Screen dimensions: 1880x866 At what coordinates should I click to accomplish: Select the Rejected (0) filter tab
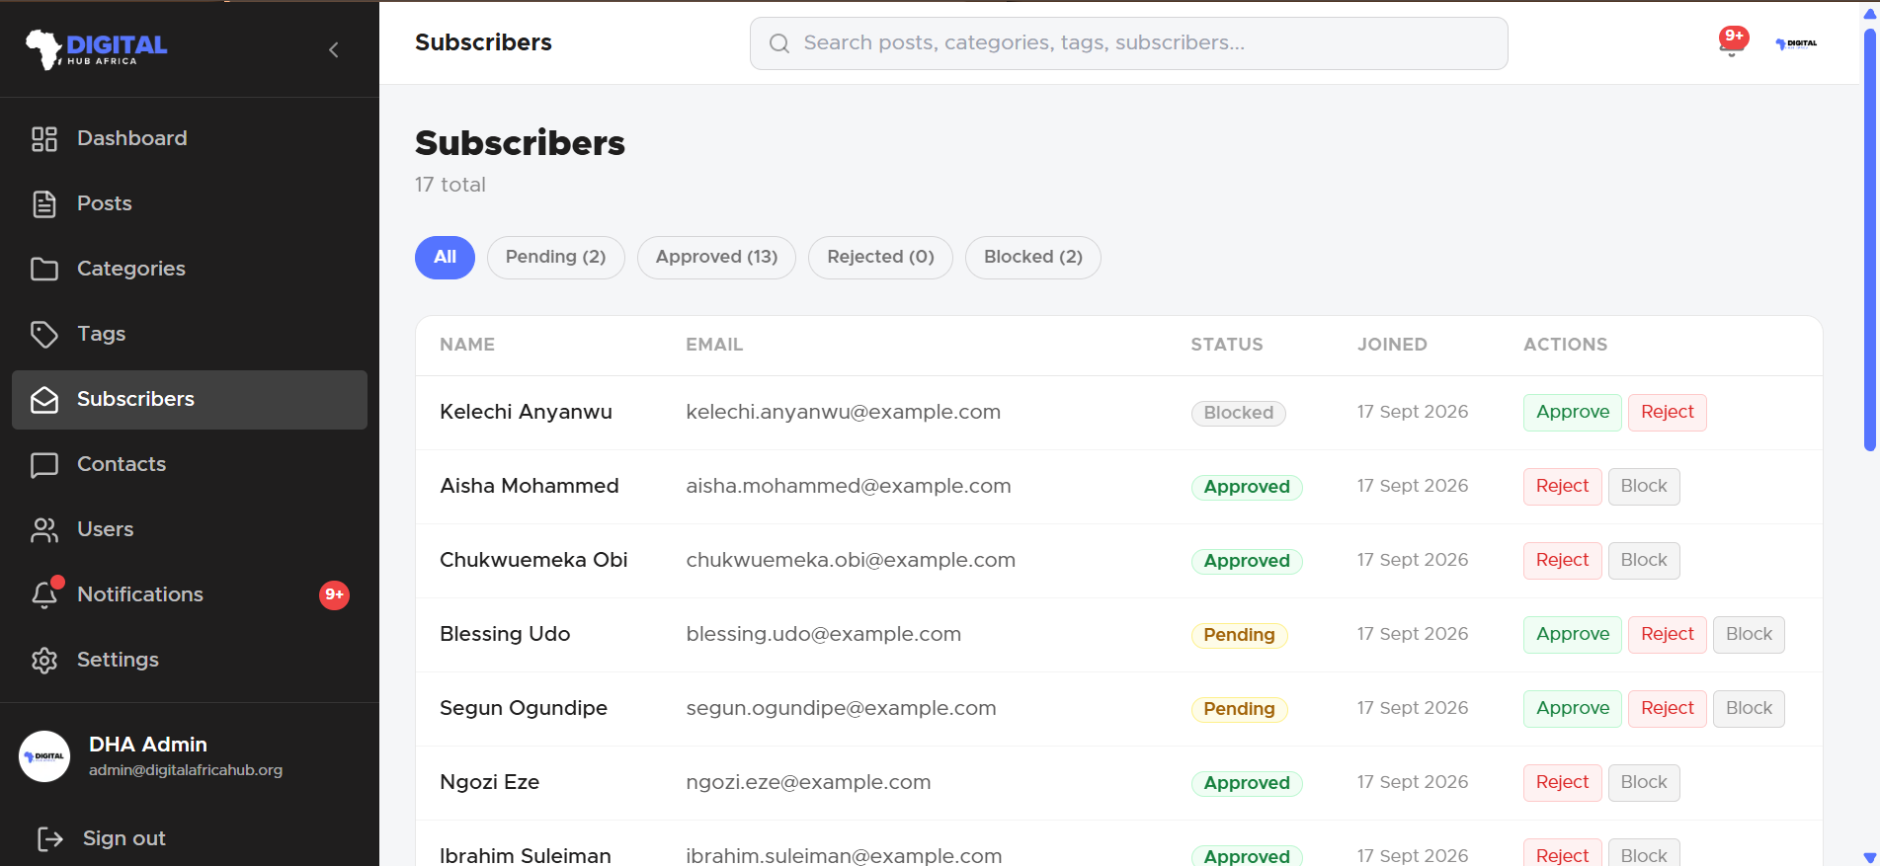coord(880,257)
